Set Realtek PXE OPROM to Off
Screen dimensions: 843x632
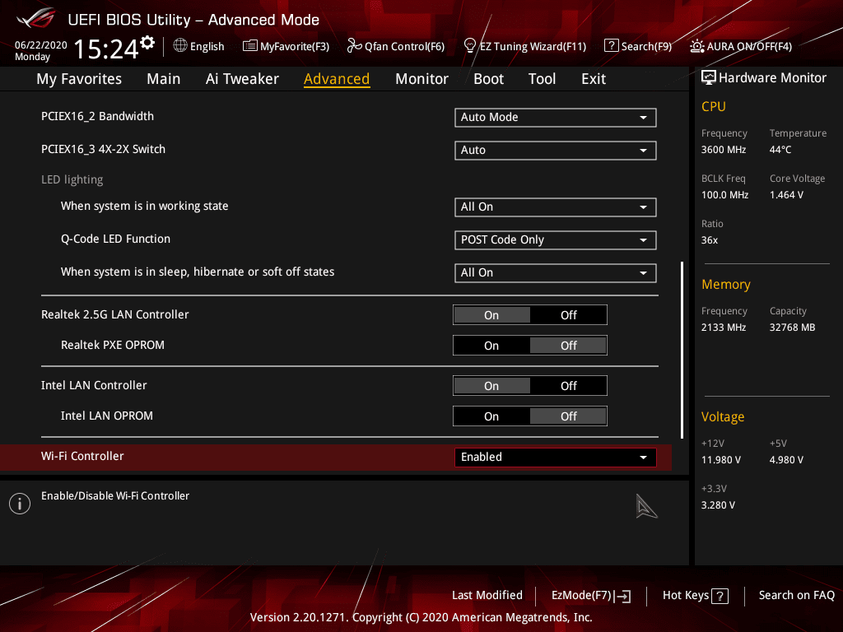[x=568, y=346]
